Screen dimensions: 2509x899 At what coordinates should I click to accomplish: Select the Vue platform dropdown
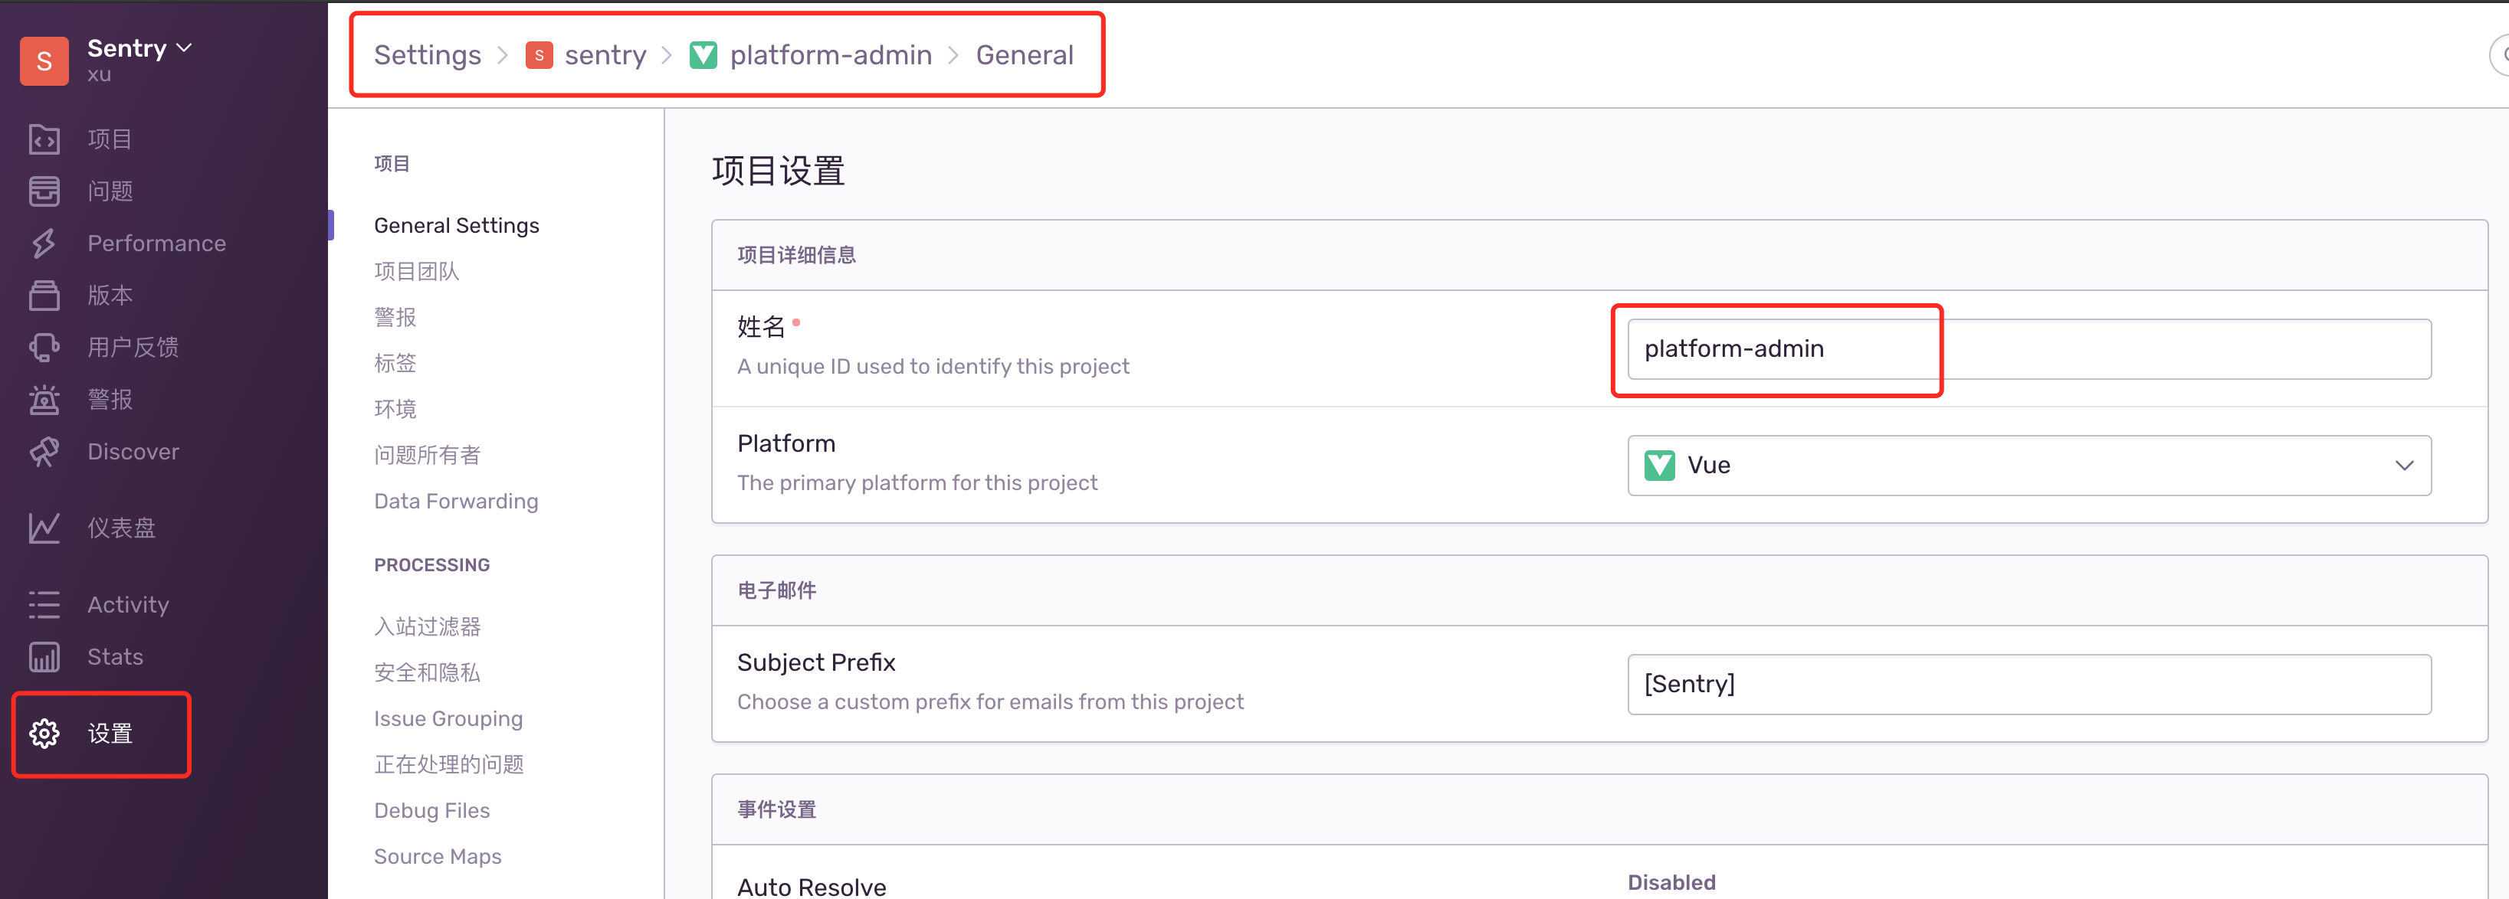pyautogui.click(x=2024, y=466)
